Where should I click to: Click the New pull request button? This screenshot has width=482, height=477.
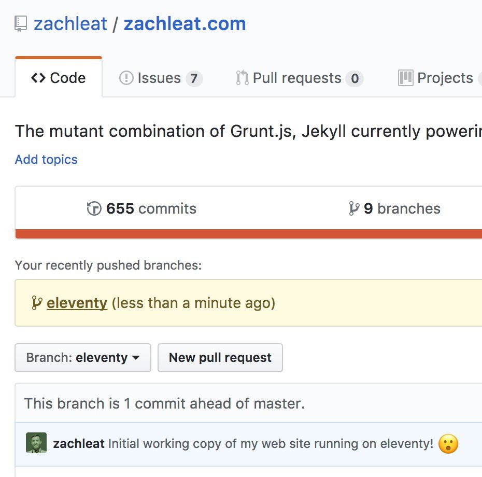click(x=220, y=358)
